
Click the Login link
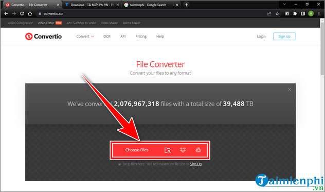(x=261, y=37)
